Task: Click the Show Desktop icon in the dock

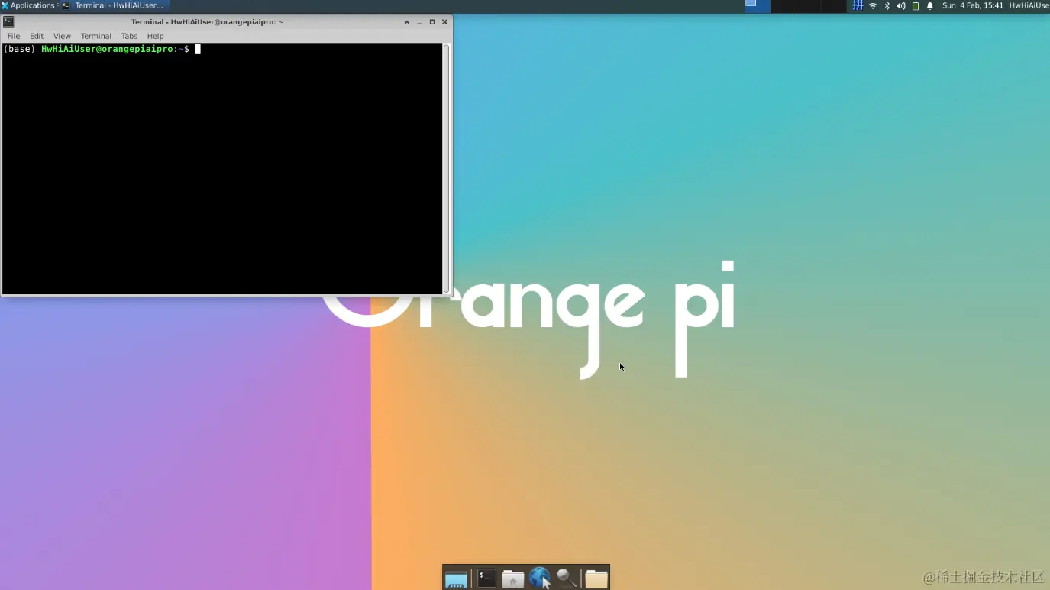Action: click(x=456, y=579)
